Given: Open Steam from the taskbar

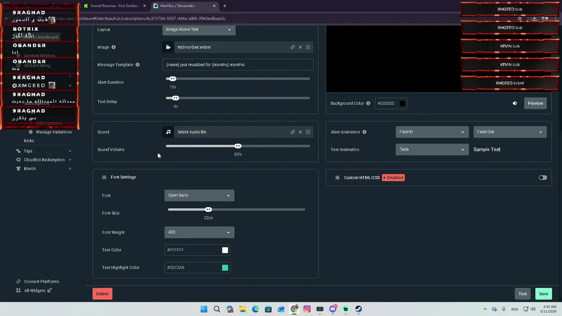Looking at the screenshot, I should (x=358, y=309).
